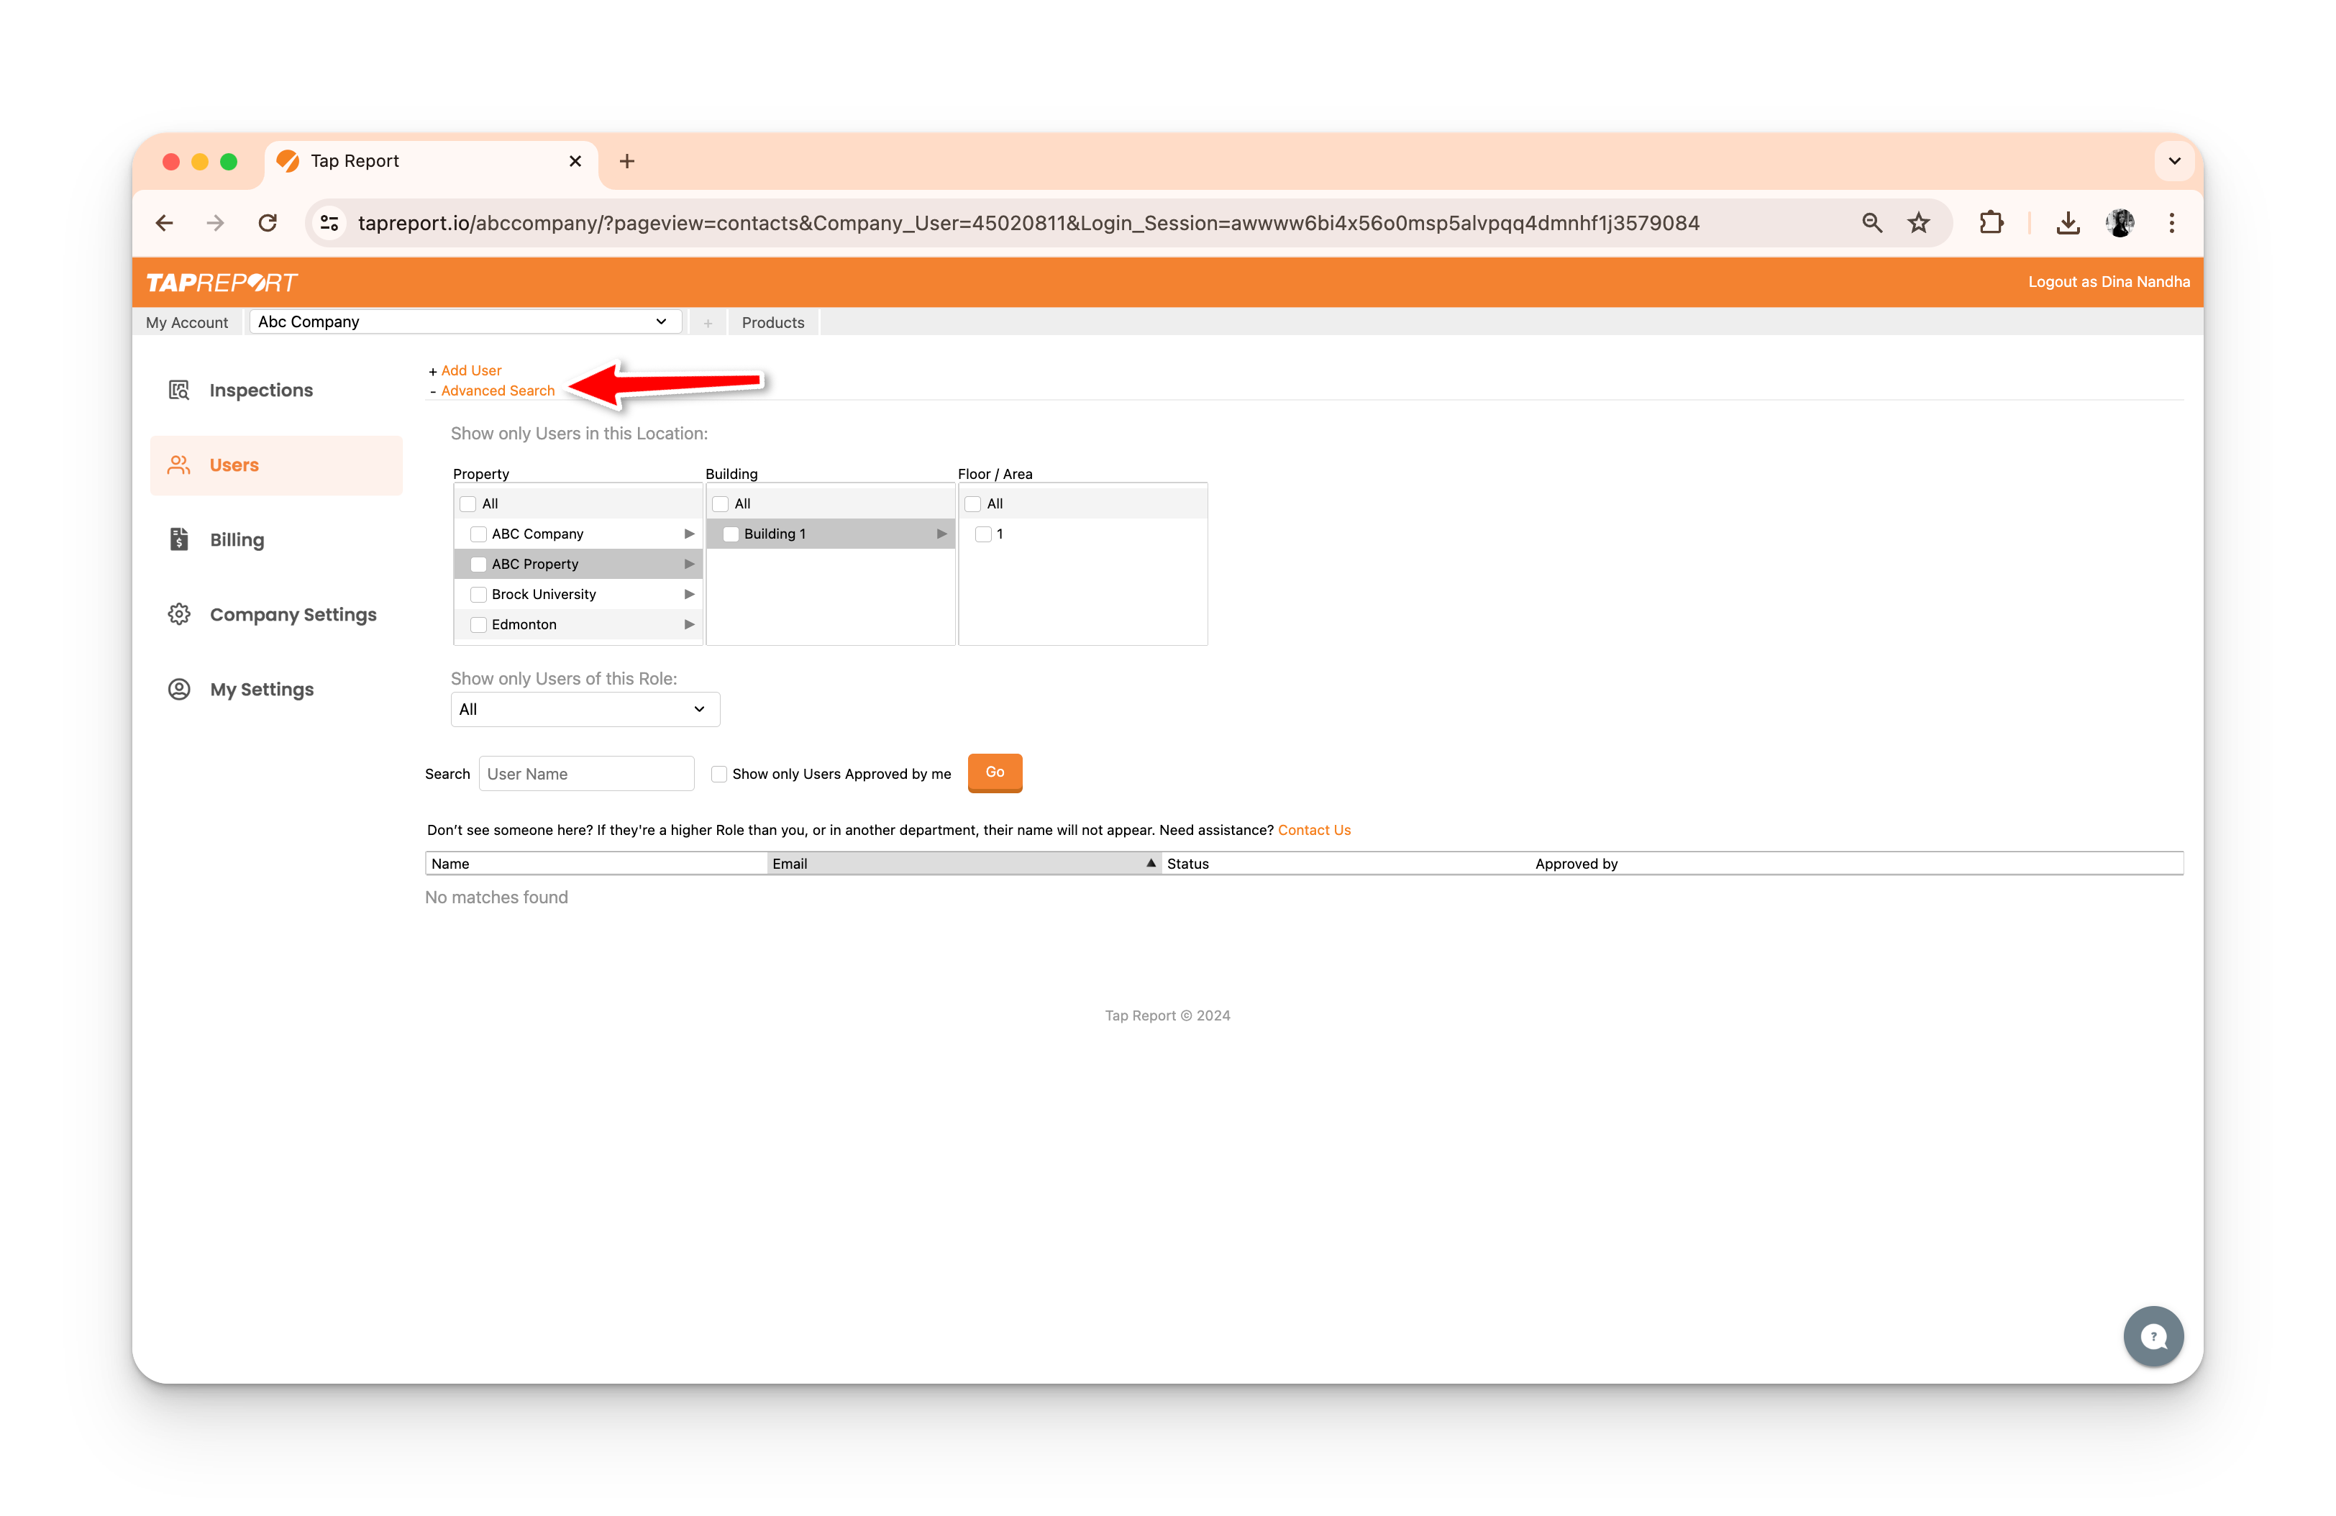Viewport: 2336px width, 1516px height.
Task: Open browser downloads icon
Action: coord(2067,224)
